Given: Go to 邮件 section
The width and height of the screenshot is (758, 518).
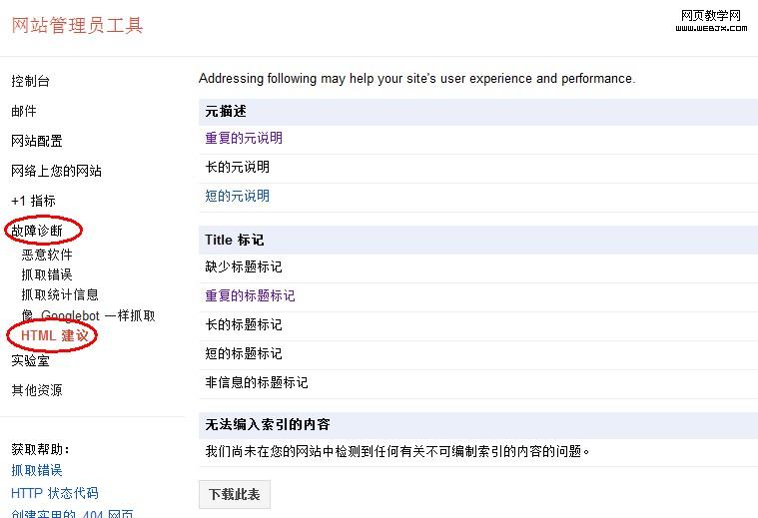Looking at the screenshot, I should point(24,111).
